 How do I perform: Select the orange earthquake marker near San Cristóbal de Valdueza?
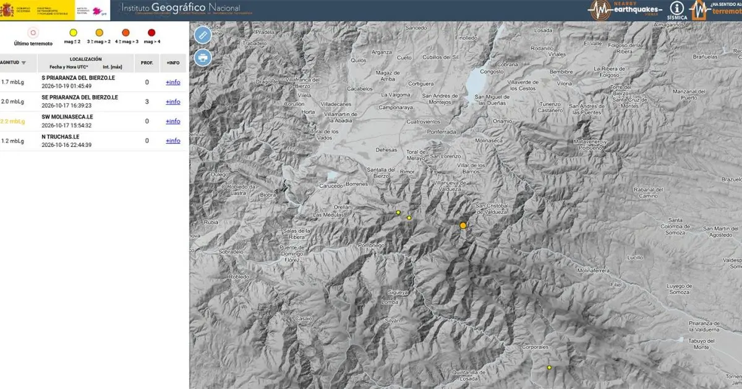[x=463, y=226]
